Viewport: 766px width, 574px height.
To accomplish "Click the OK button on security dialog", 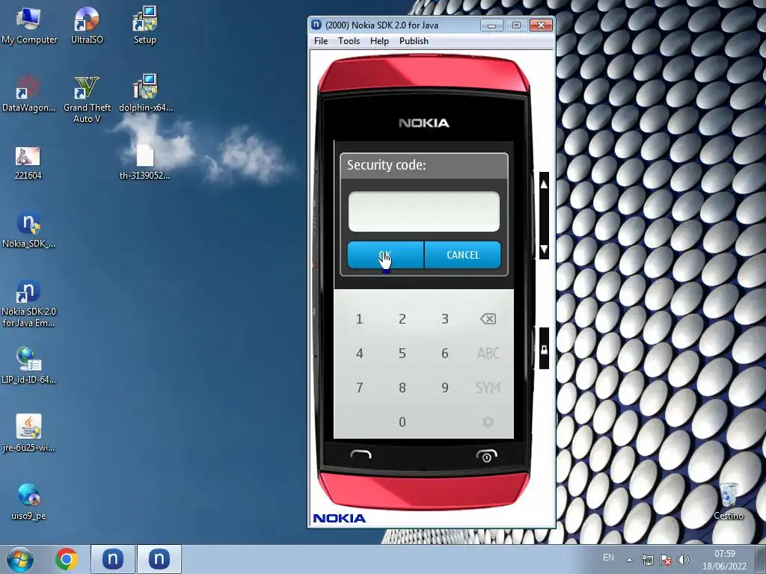I will click(385, 255).
